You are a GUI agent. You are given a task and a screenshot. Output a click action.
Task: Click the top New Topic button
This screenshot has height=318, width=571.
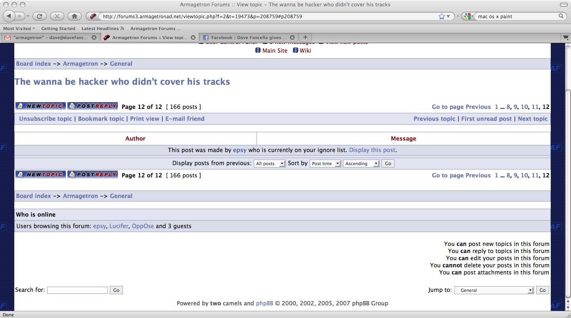pos(40,106)
